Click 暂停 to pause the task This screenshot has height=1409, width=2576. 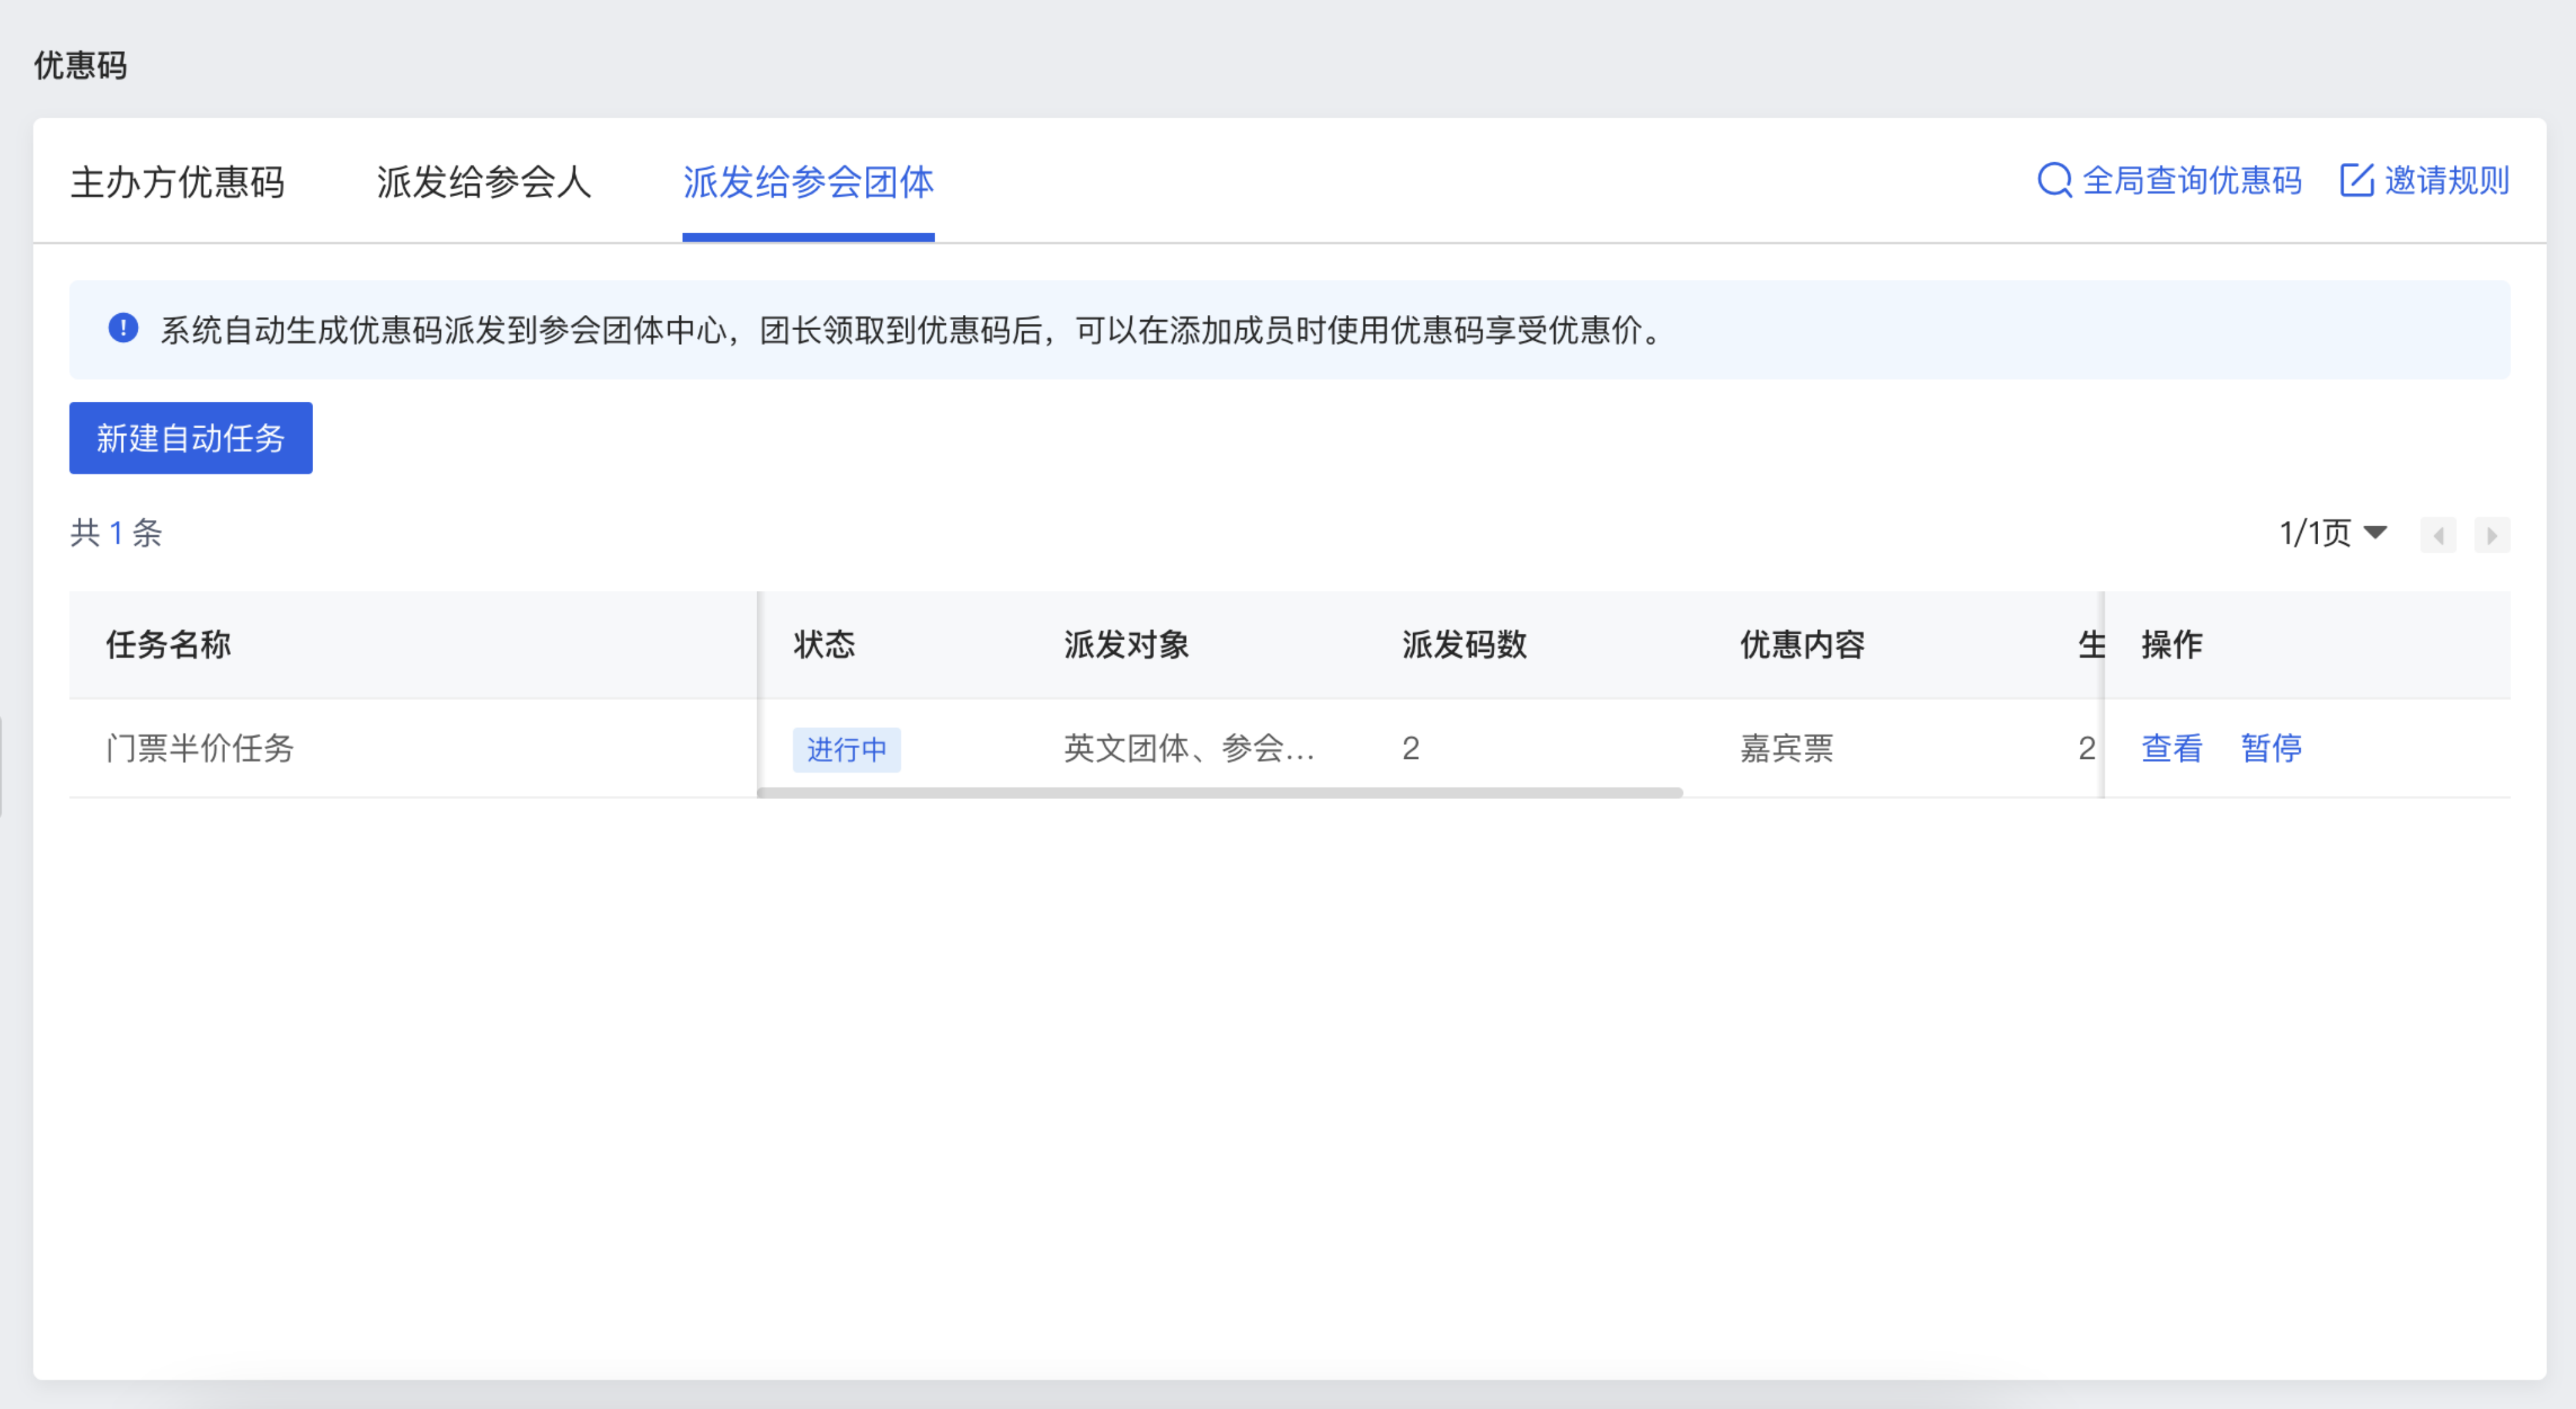click(x=2271, y=748)
